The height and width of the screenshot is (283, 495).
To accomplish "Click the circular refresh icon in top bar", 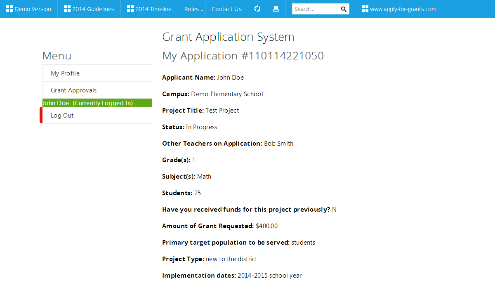I will tap(257, 9).
